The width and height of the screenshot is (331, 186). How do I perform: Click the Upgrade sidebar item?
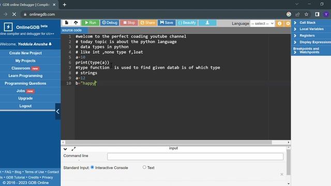(x=25, y=99)
